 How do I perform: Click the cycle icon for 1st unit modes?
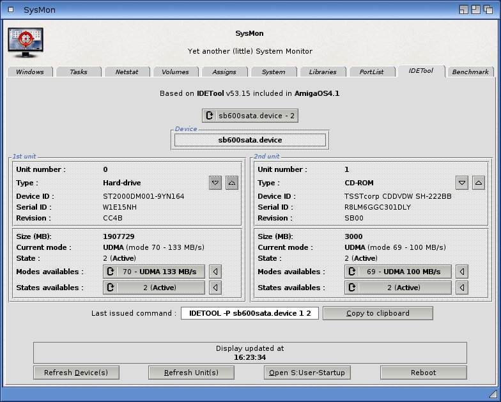coord(111,272)
